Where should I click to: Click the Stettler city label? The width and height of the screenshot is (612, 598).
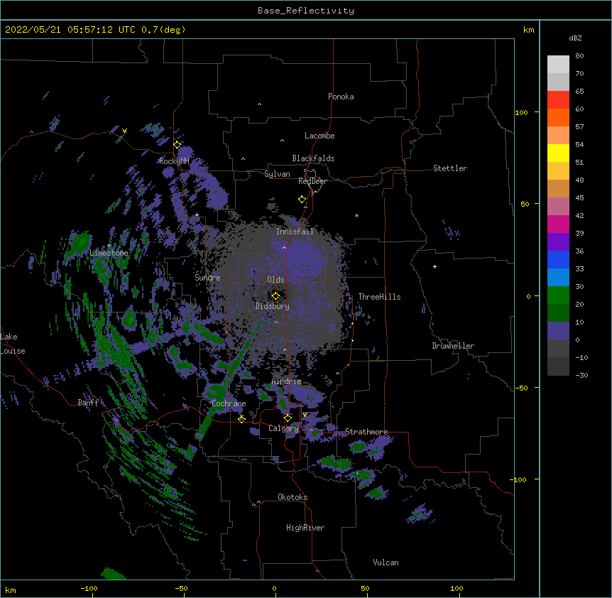[450, 168]
